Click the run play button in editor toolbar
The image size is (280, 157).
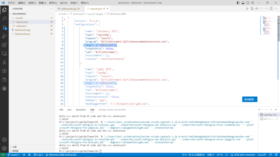pyautogui.click(x=247, y=9)
